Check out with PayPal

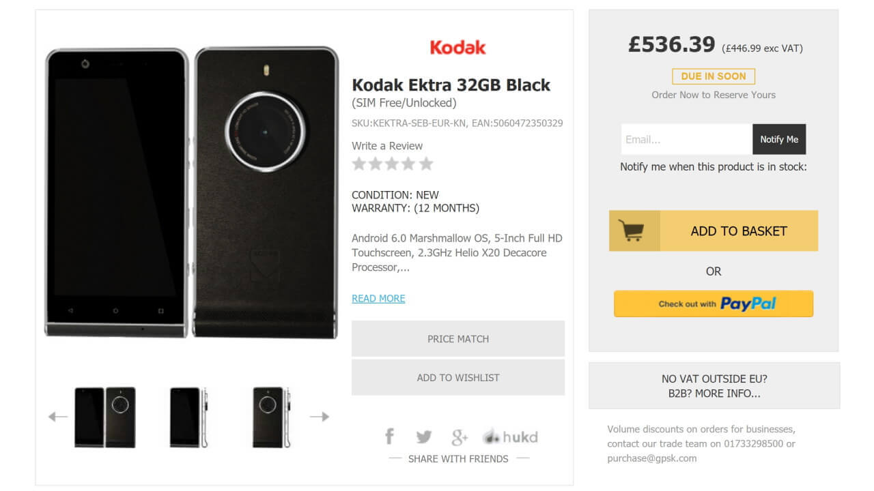point(713,303)
